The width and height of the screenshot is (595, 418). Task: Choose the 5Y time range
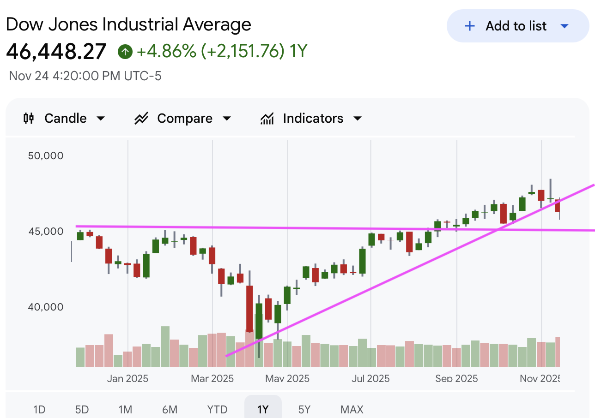pyautogui.click(x=304, y=409)
